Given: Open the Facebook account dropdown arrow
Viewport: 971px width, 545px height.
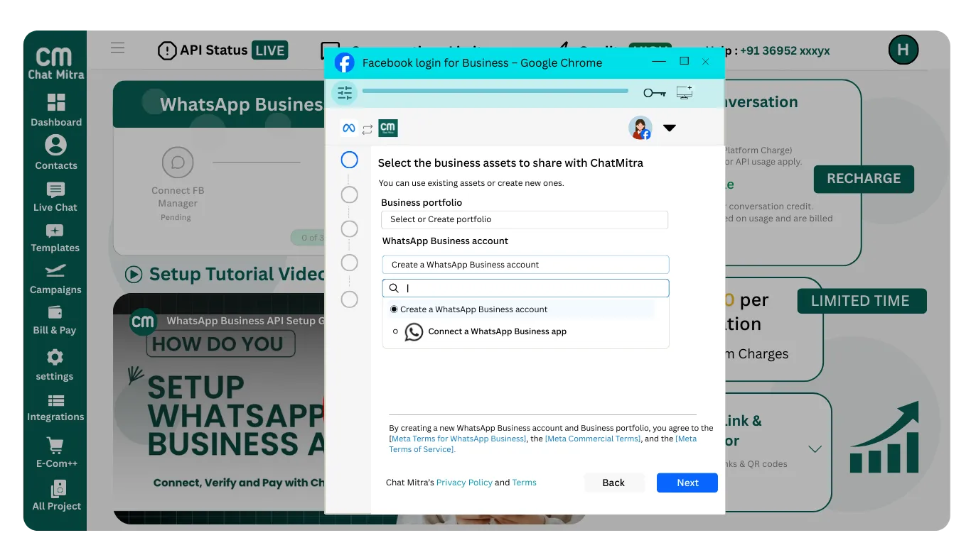Looking at the screenshot, I should pos(669,128).
